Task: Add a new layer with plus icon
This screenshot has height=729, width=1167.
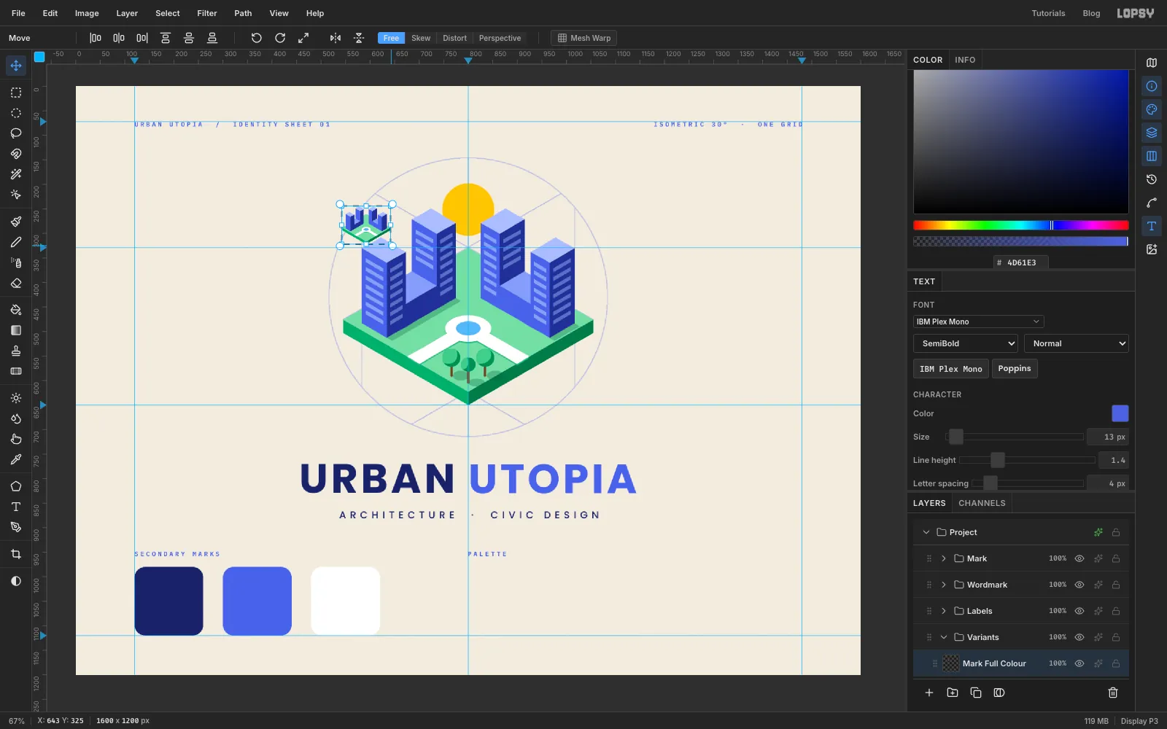Action: [x=929, y=693]
